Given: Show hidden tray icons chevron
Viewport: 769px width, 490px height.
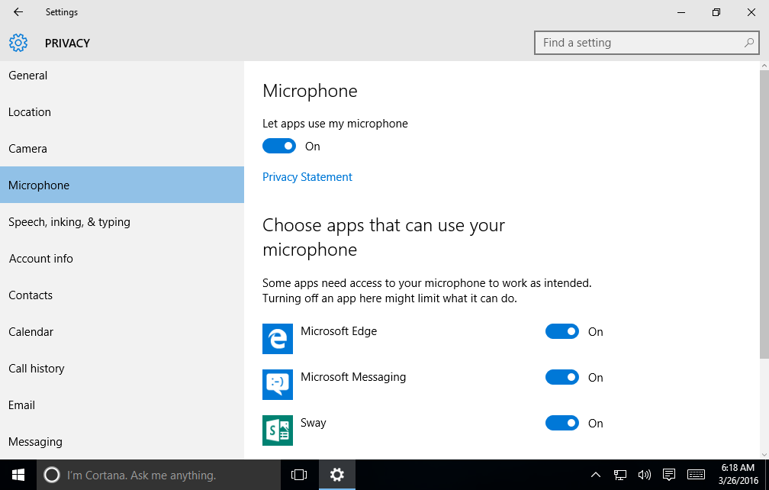Looking at the screenshot, I should (x=595, y=475).
